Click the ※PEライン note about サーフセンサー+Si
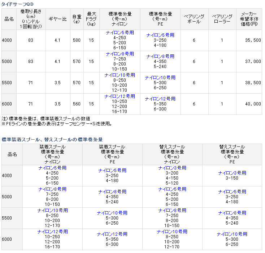Viewport: 265px width, 253px height. [56, 124]
